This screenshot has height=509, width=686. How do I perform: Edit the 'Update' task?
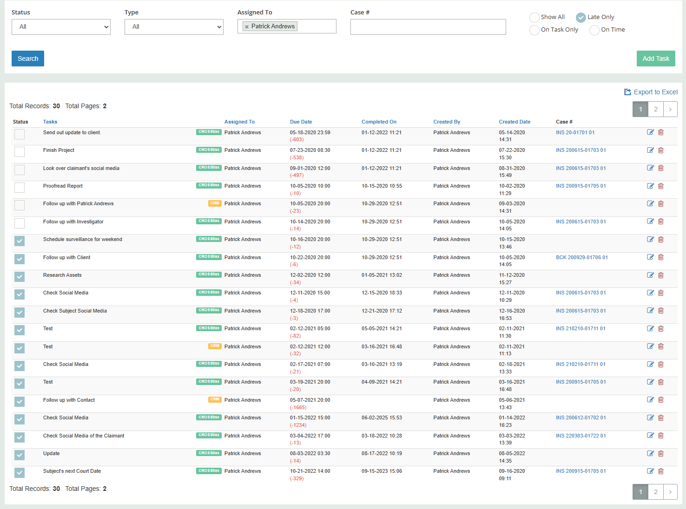650,453
